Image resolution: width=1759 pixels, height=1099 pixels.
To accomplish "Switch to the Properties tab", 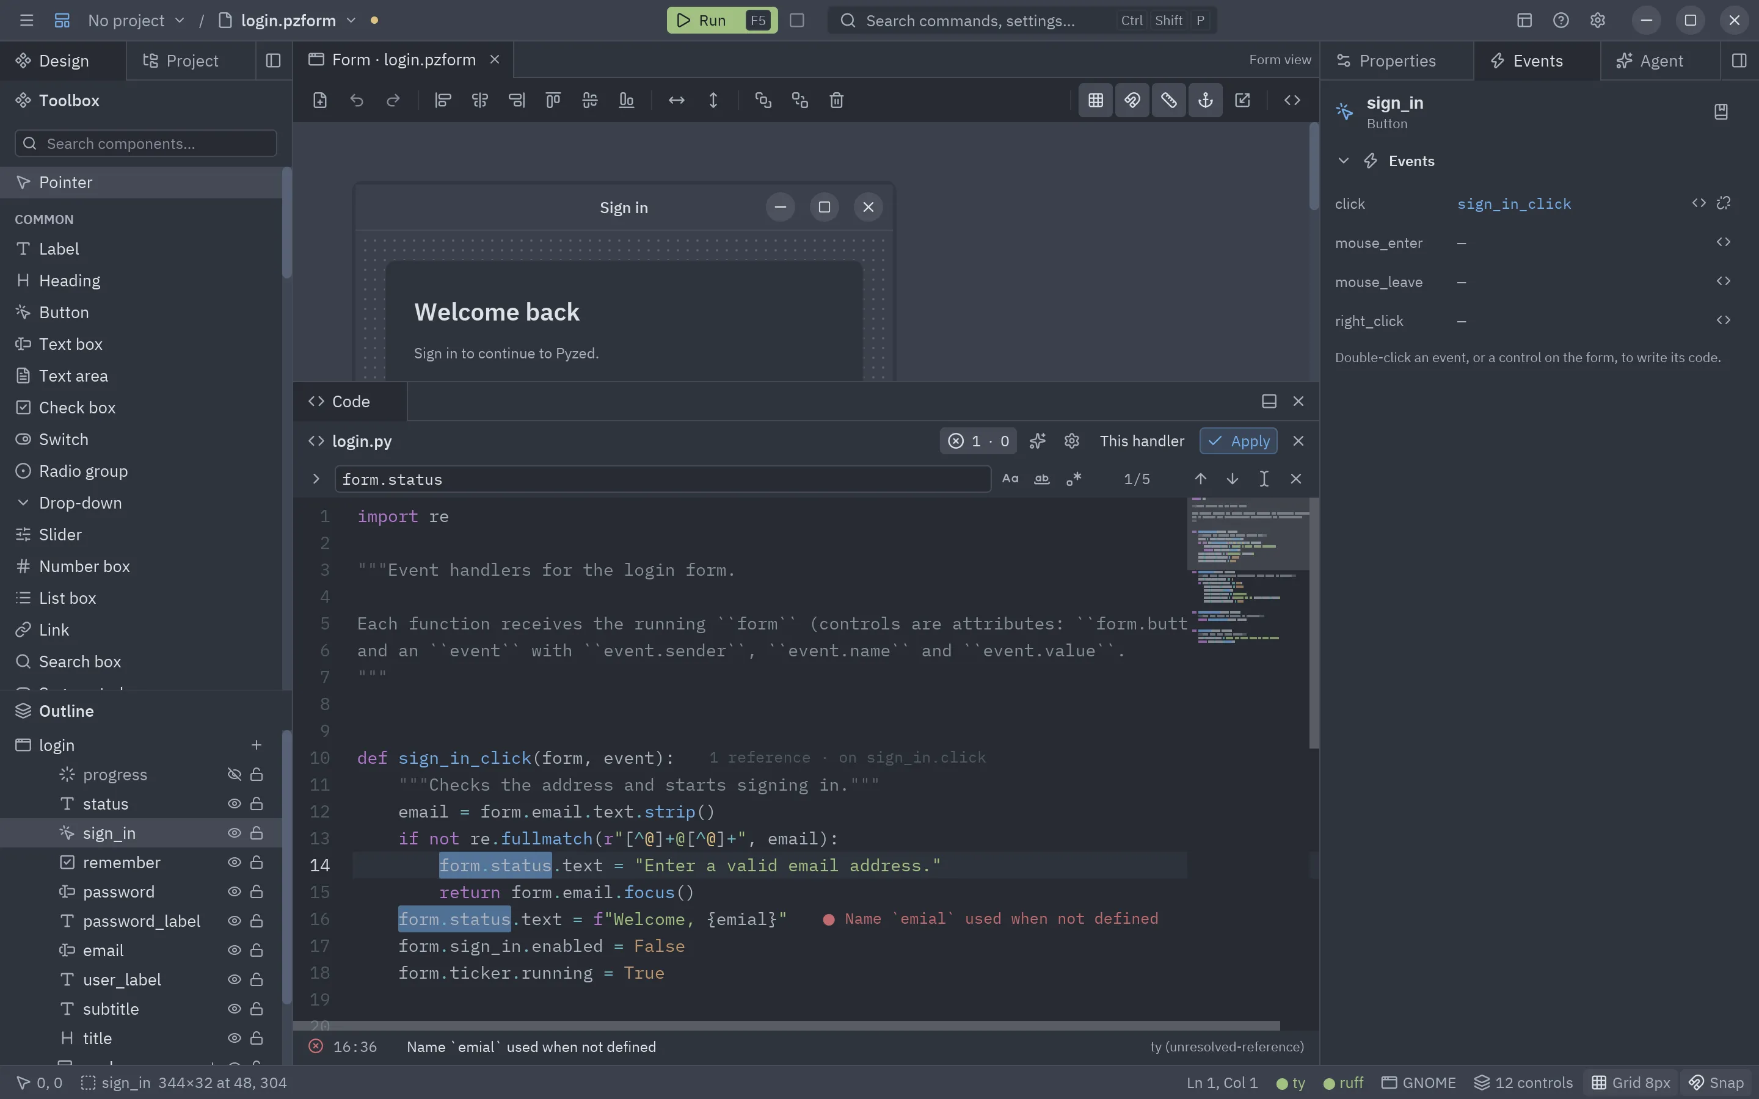I will (1396, 61).
